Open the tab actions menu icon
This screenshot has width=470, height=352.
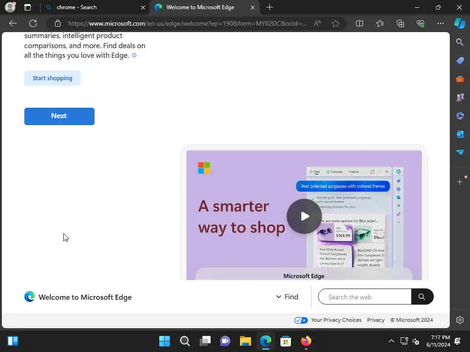pyautogui.click(x=27, y=7)
